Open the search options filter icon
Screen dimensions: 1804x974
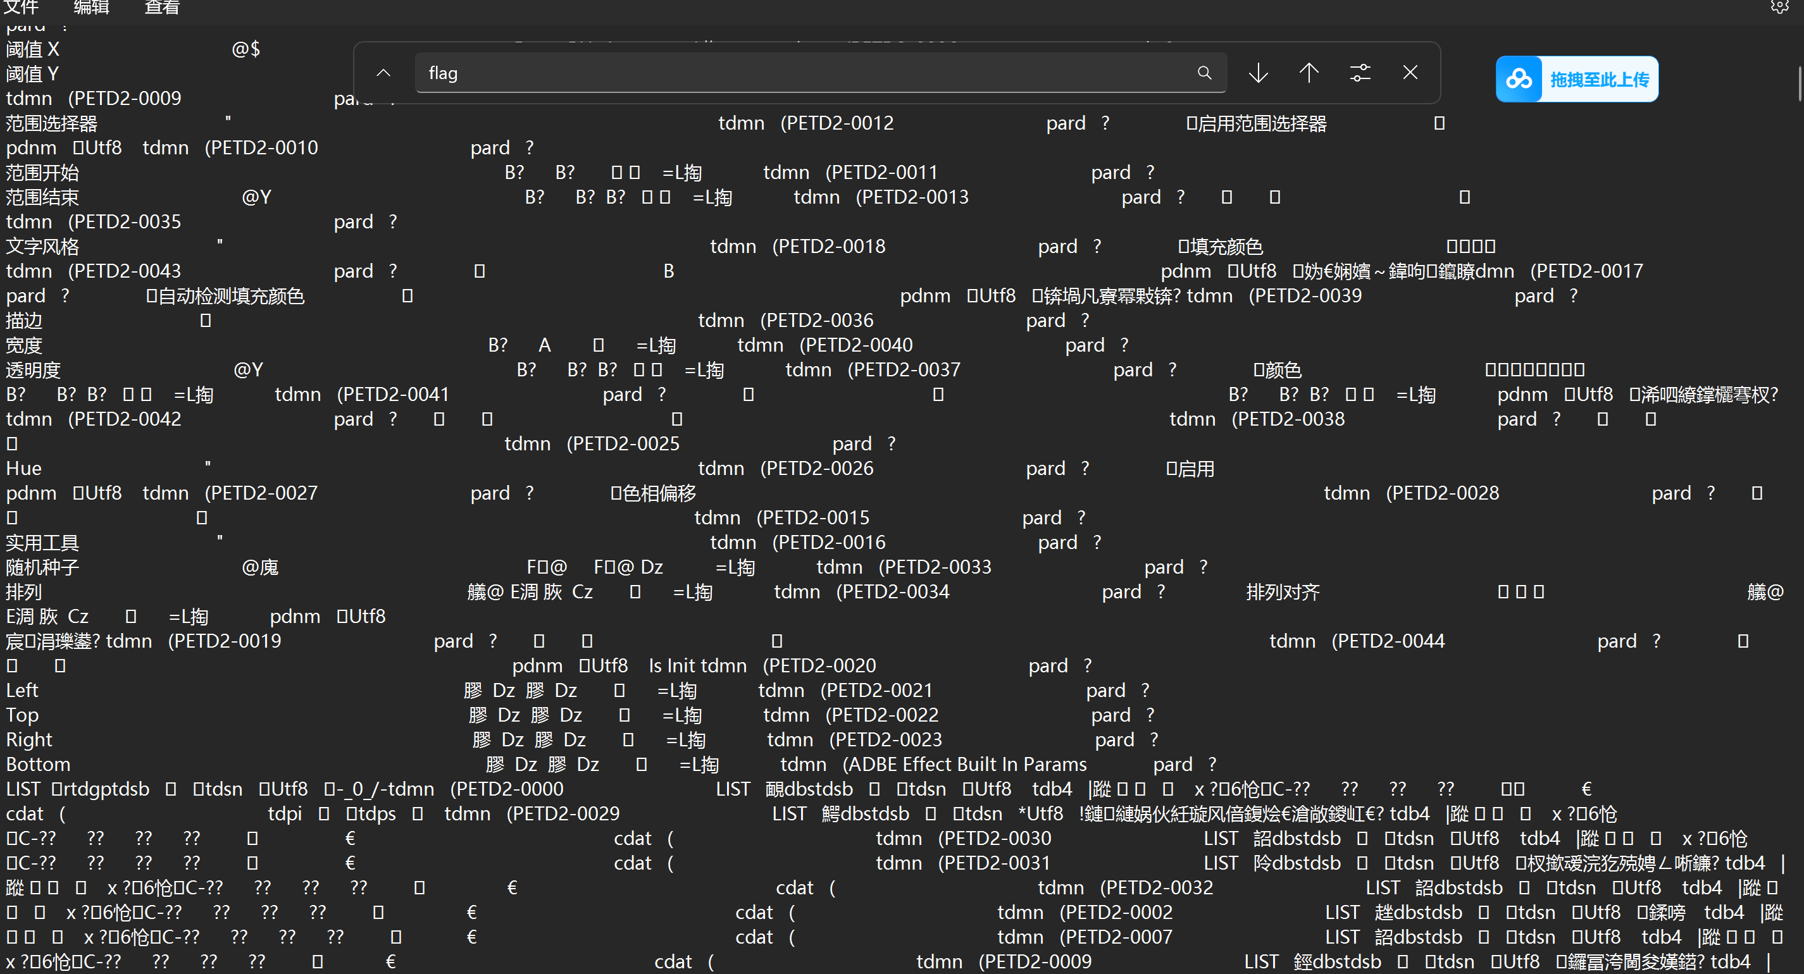pos(1359,73)
